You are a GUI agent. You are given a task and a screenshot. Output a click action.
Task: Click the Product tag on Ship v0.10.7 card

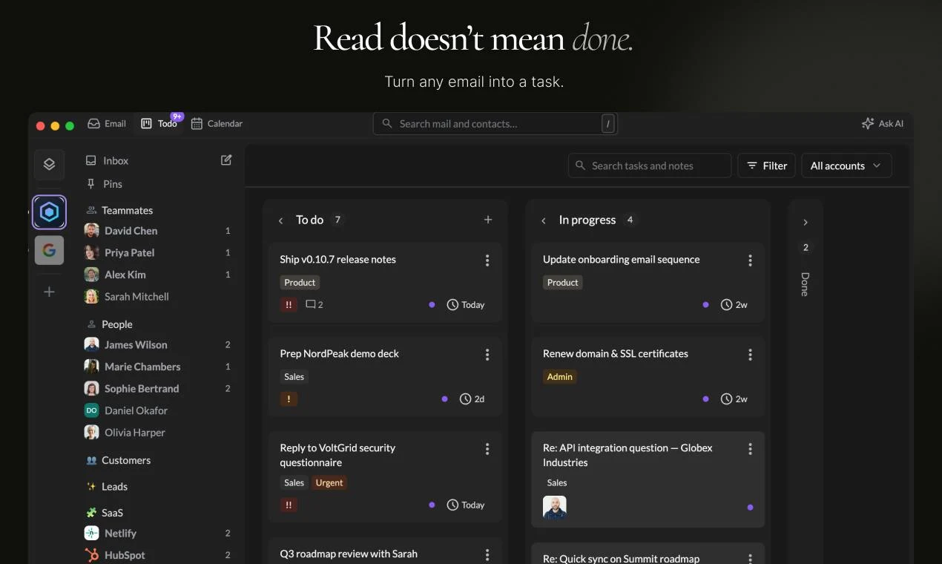coord(300,282)
